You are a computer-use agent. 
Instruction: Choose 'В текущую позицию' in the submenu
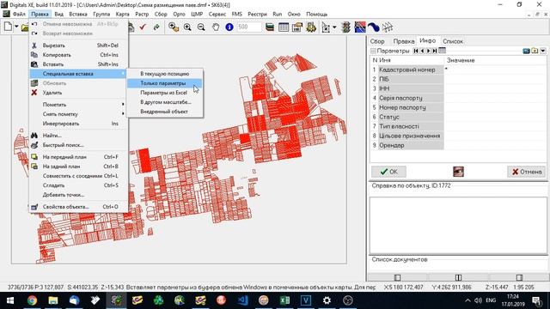(x=164, y=74)
